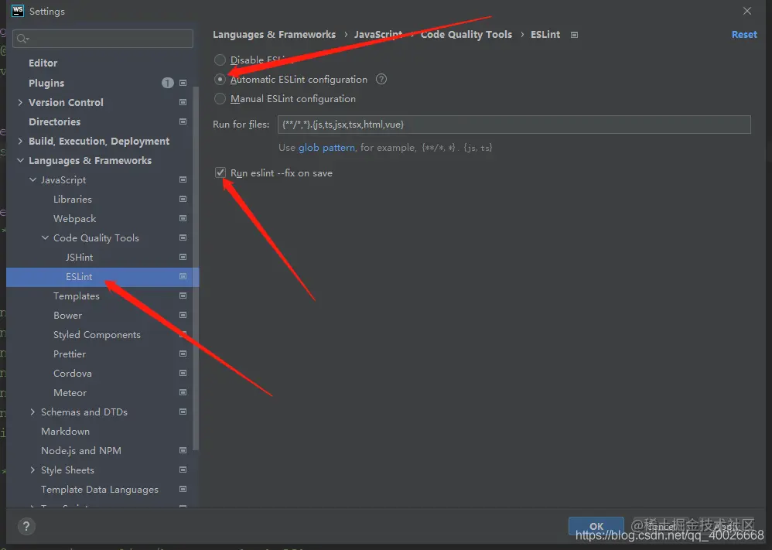
Task: Click project-level icon beside Cordova
Action: (183, 373)
